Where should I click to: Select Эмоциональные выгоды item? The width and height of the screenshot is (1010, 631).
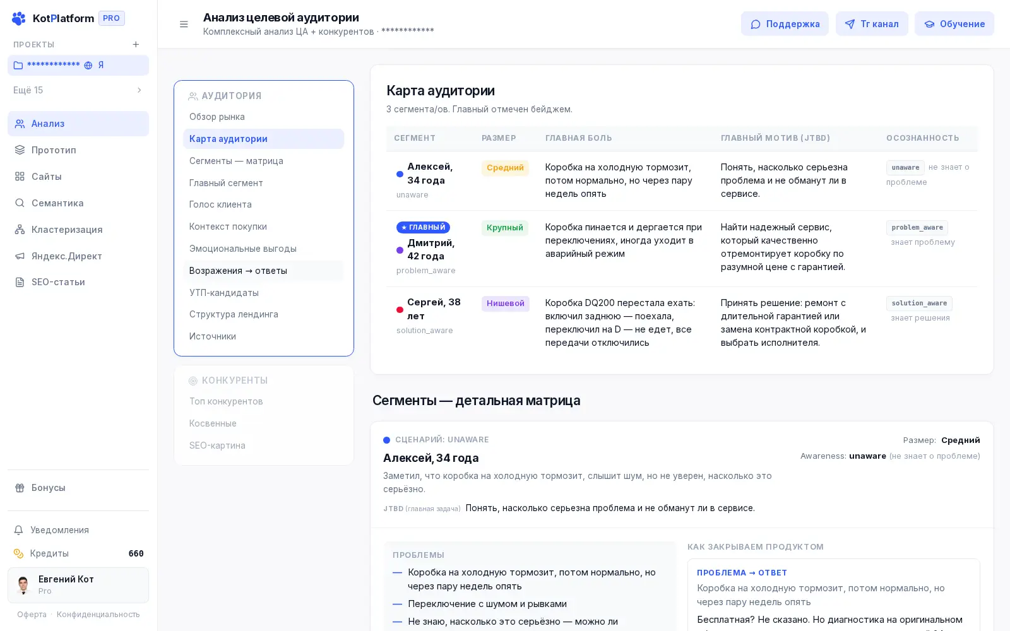(x=264, y=249)
